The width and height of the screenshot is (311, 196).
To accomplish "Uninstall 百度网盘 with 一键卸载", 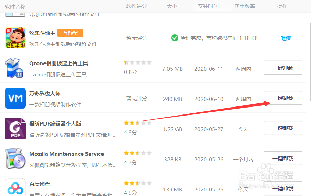I will (x=283, y=188).
